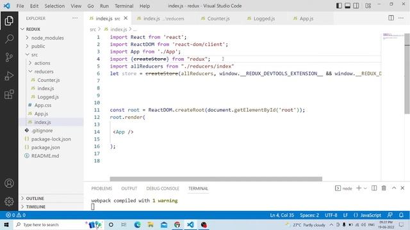Open the View menu
Screen dimensions: 410x230
coord(76,6)
